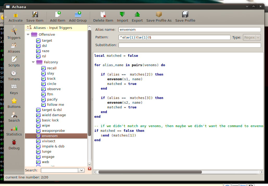Viewport: 268px width, 186px height.
Task: Open the Debug ladybug section
Action: [14, 145]
